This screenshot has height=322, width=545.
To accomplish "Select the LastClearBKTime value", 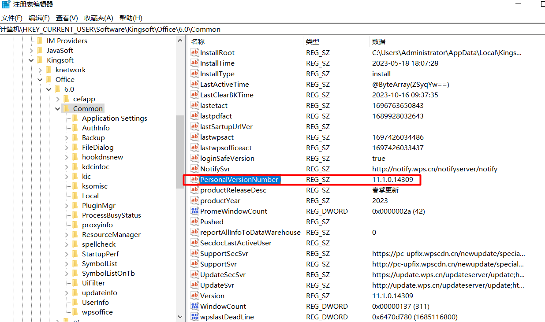I will [227, 95].
